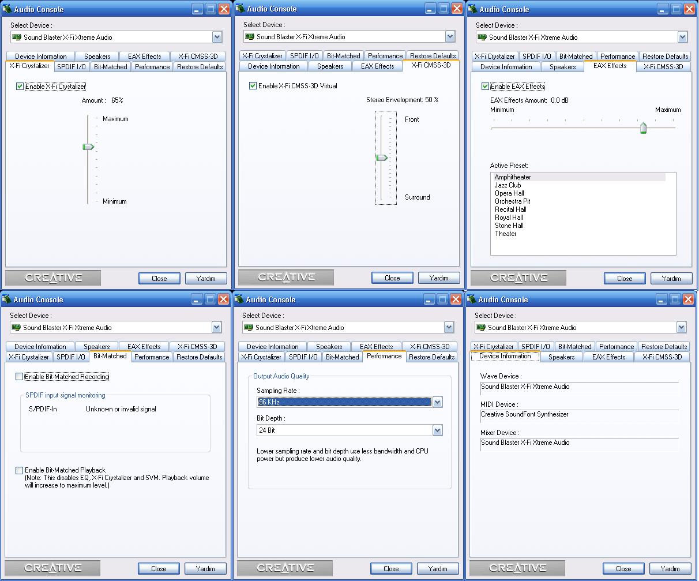Click the Yardım button in the EAX Effects window

pyautogui.click(x=671, y=279)
